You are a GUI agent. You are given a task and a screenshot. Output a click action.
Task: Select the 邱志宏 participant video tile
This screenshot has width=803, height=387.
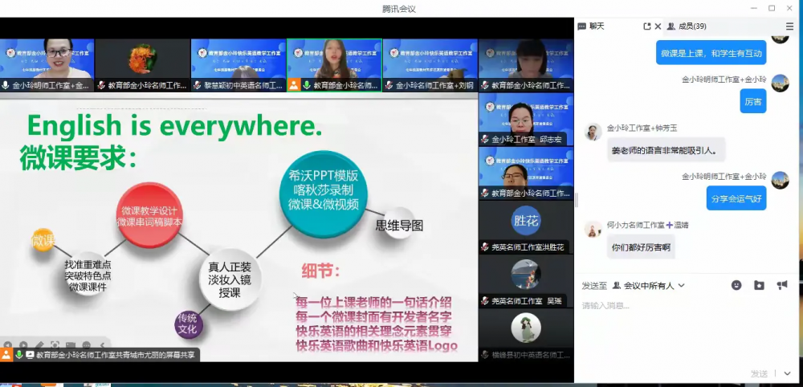[x=526, y=120]
